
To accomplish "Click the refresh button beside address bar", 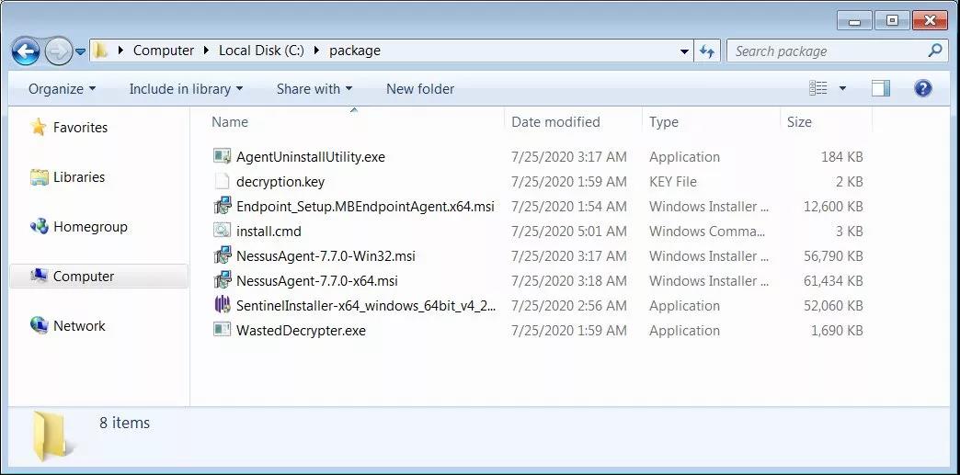I will [x=707, y=51].
